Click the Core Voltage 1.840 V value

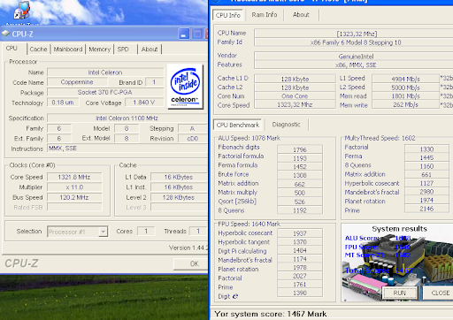(x=144, y=103)
